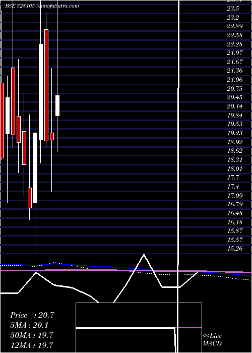Select the 22.89 price level label
This screenshot has height=353, width=252.
click(235, 26)
